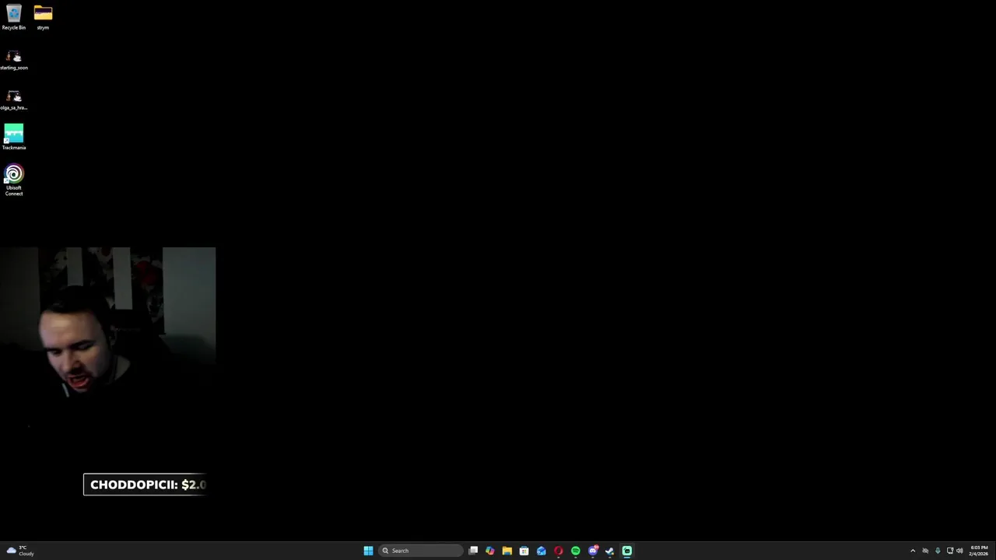The image size is (996, 560).
Task: Open the volume speaker control
Action: (x=959, y=551)
